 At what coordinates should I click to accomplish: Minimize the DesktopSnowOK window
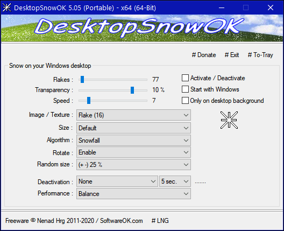222,8
